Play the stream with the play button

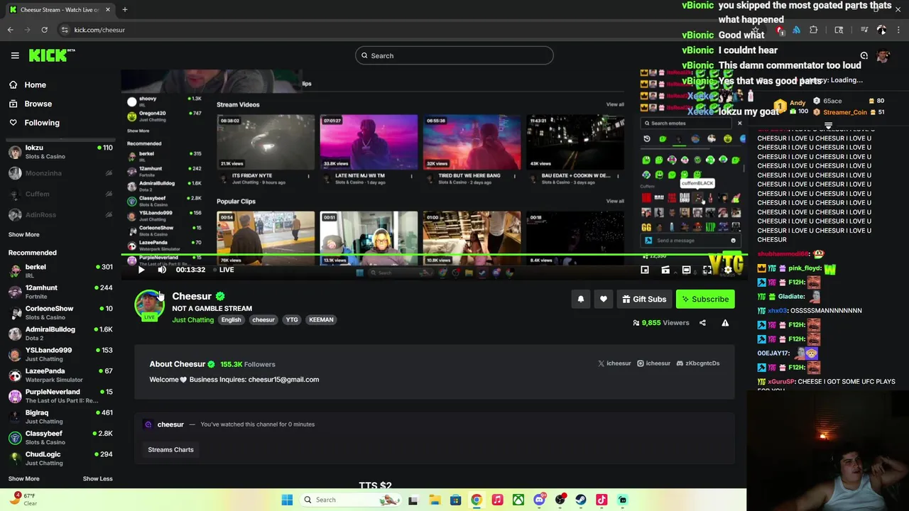click(x=141, y=270)
